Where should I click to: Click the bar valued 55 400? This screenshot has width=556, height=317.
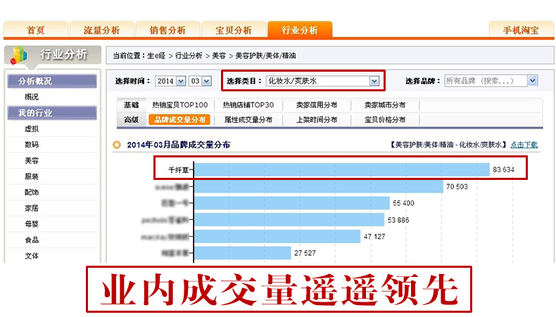292,203
